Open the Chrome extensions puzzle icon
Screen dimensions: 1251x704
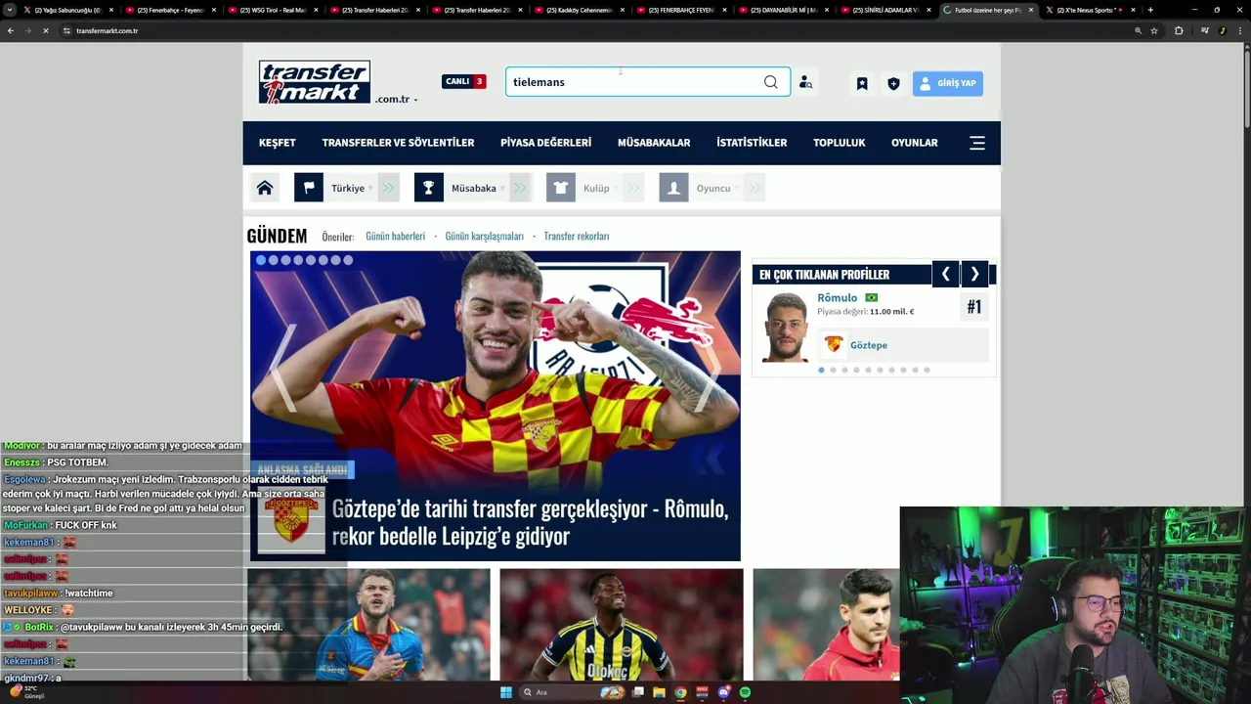pyautogui.click(x=1179, y=30)
